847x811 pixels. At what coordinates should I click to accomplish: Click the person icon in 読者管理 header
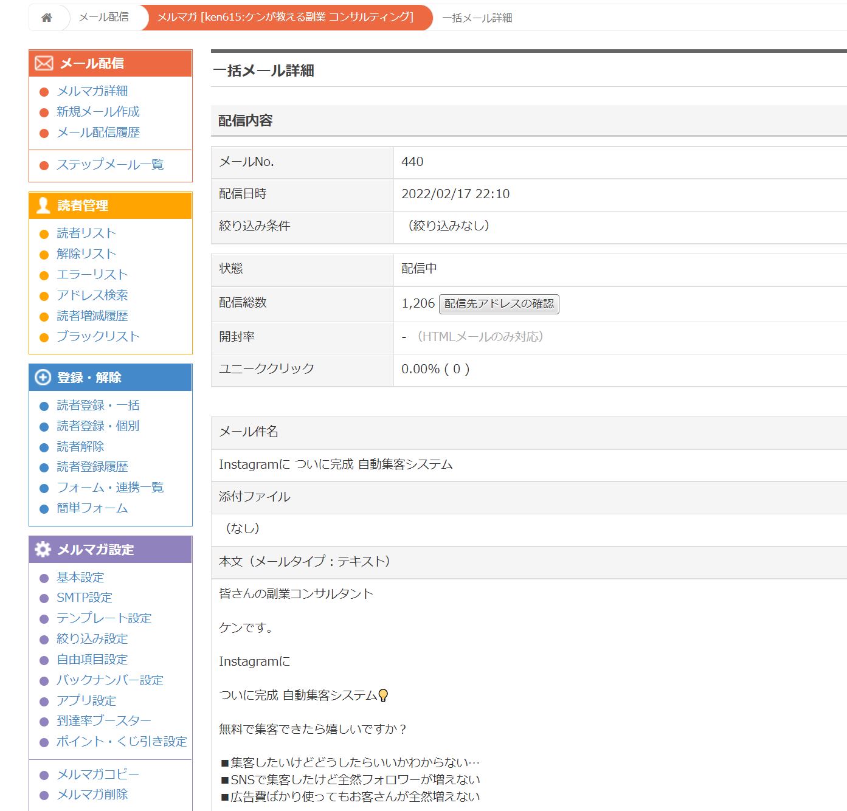pos(43,205)
